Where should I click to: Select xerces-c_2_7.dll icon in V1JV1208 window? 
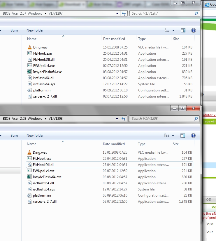[30, 202]
